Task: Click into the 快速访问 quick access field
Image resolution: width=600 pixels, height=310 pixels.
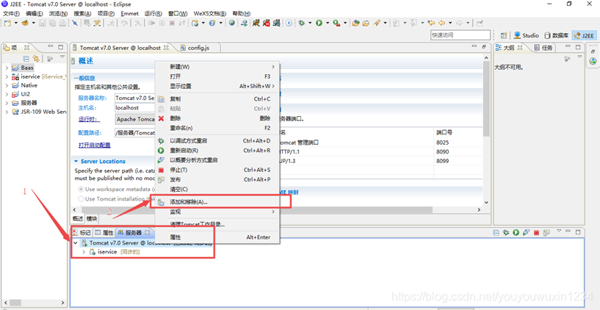Action: pyautogui.click(x=460, y=35)
